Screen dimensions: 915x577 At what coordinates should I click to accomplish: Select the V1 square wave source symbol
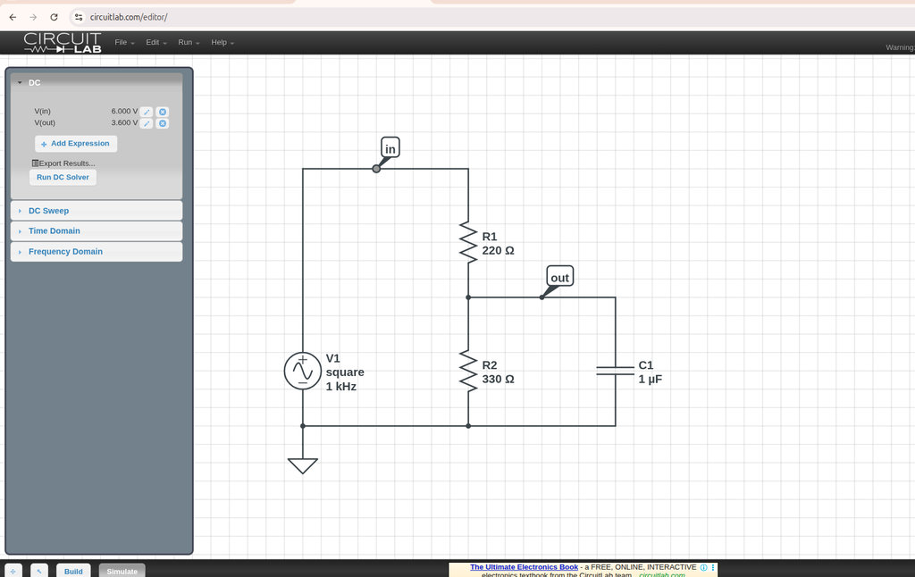click(x=302, y=371)
